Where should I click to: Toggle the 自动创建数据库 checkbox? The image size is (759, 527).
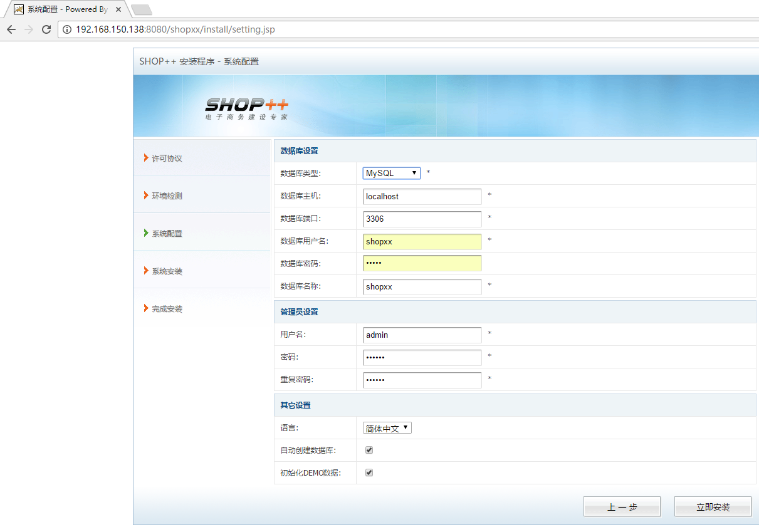tap(369, 450)
